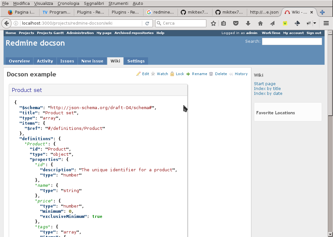
Task: Click the Redmine search input field
Action: click(x=292, y=41)
